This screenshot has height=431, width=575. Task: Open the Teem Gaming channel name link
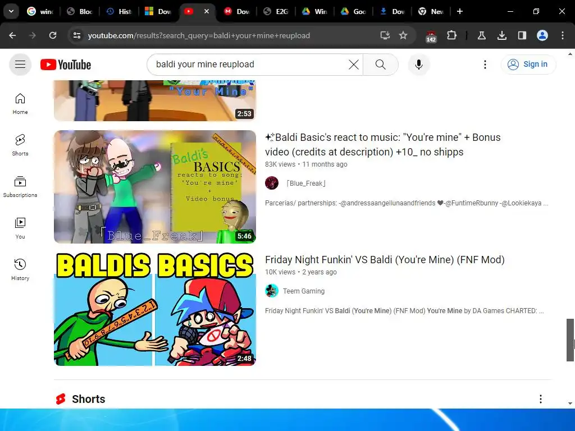coord(304,291)
